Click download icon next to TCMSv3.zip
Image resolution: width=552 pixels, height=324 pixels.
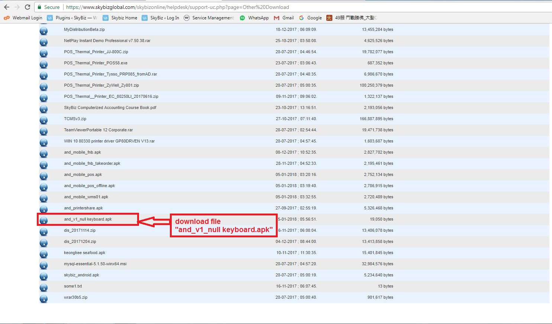point(43,120)
